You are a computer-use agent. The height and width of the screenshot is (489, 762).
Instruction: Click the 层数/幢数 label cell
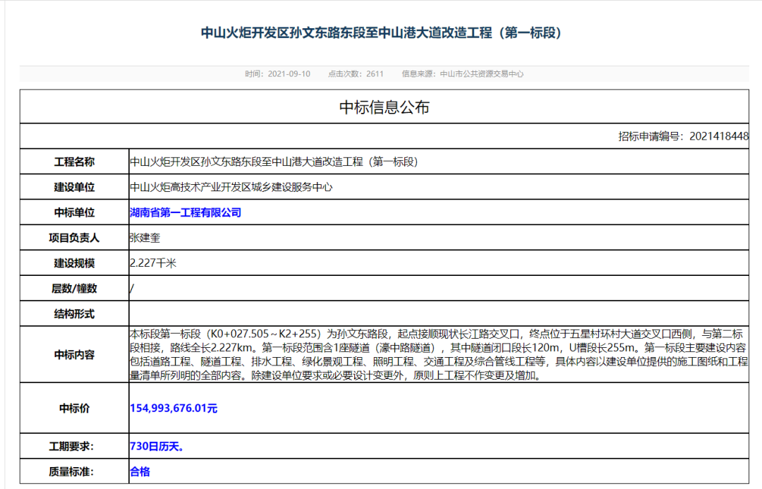click(x=74, y=288)
